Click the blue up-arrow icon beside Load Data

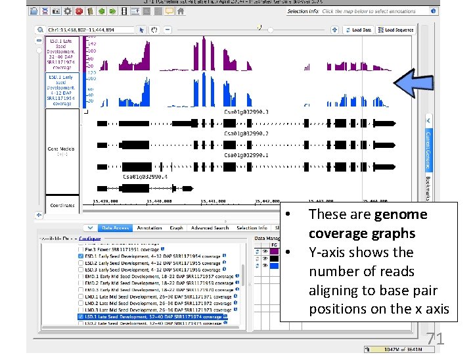coord(334,30)
